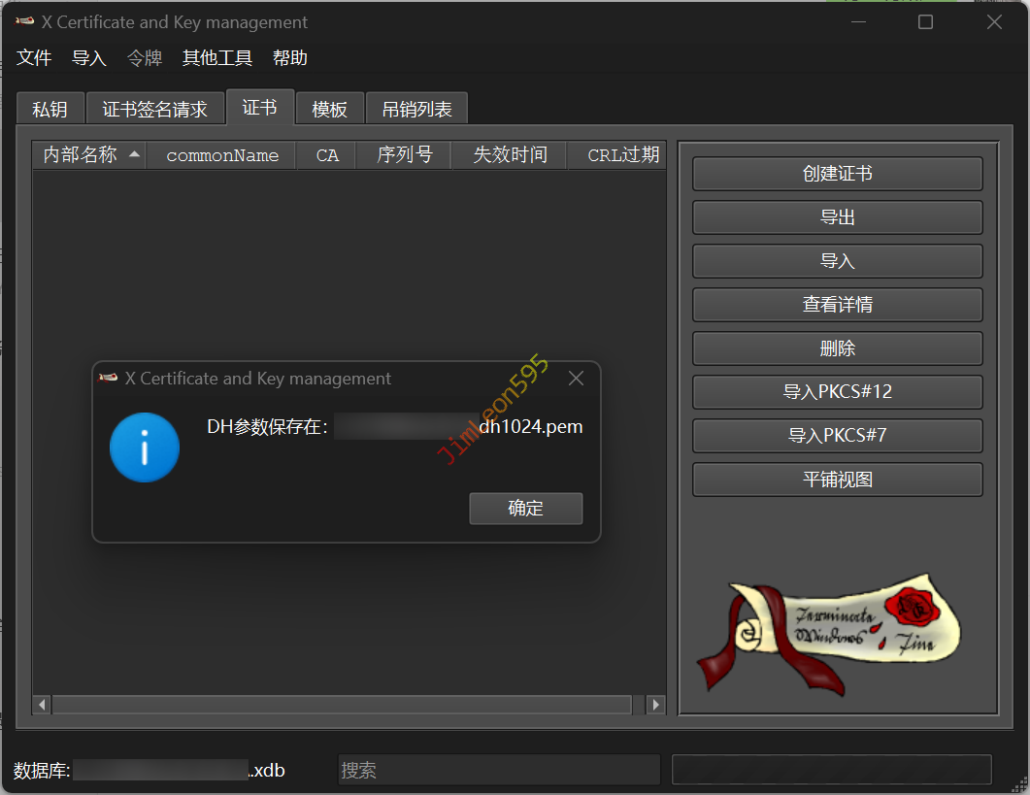Image resolution: width=1030 pixels, height=795 pixels.
Task: Open the 其他工具 menu
Action: 217,58
